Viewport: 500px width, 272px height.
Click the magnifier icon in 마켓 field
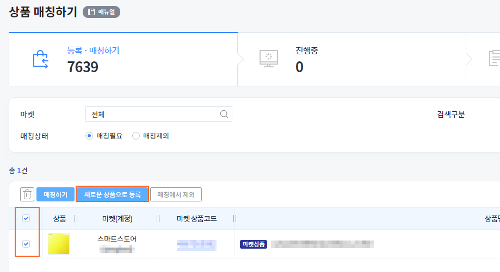click(224, 114)
